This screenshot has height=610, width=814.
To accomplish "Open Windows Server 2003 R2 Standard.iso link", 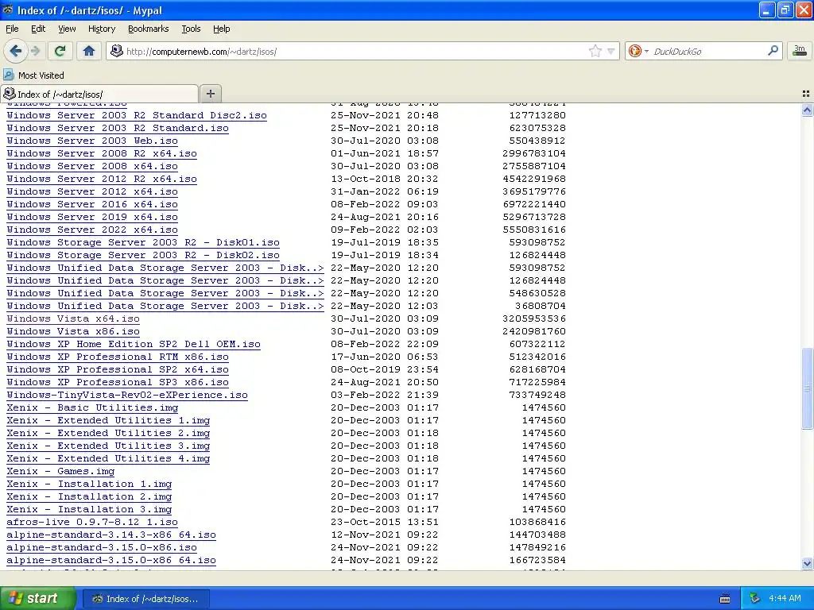I will [x=118, y=128].
